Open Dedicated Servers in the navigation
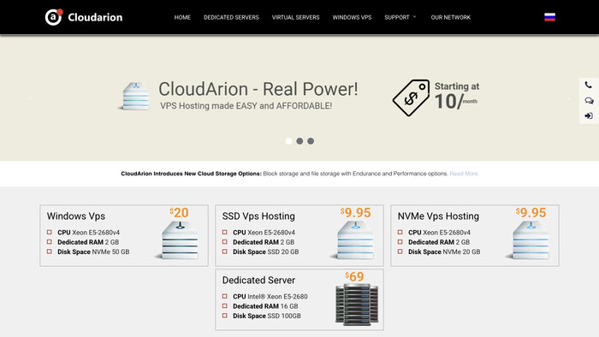 (x=231, y=17)
